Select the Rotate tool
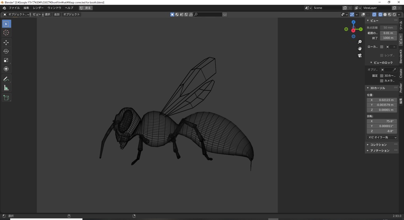This screenshot has height=220, width=404. tap(6, 51)
